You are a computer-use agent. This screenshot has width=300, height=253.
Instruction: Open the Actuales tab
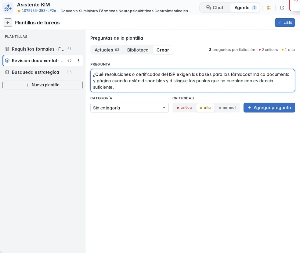[107, 50]
